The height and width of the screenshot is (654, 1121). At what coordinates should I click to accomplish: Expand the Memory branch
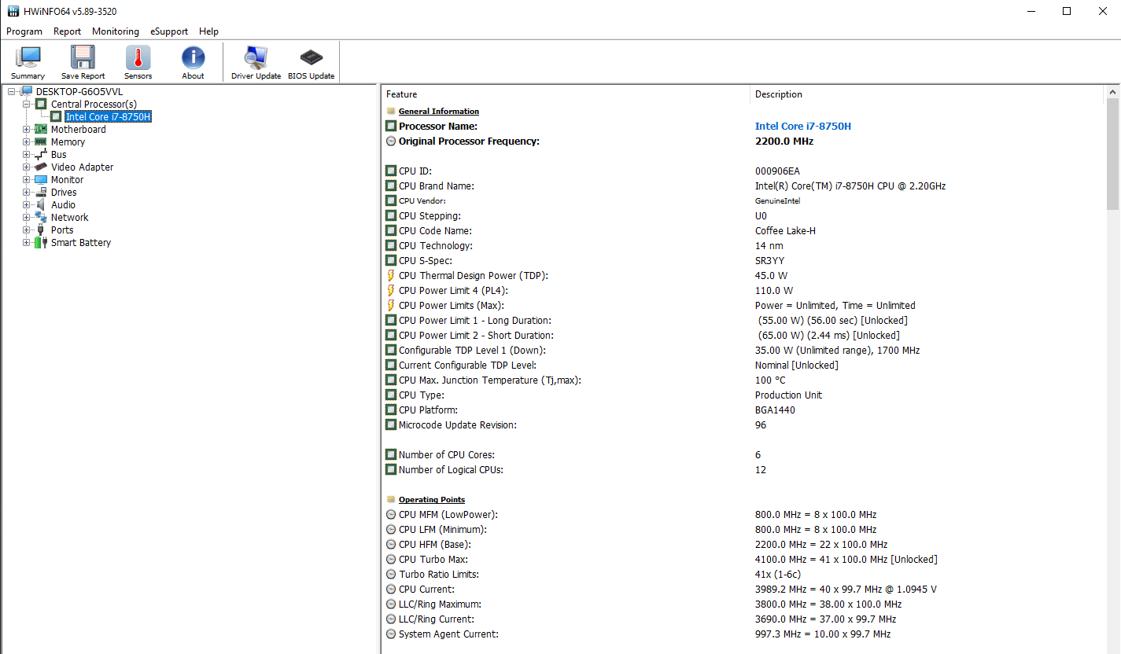click(x=27, y=142)
